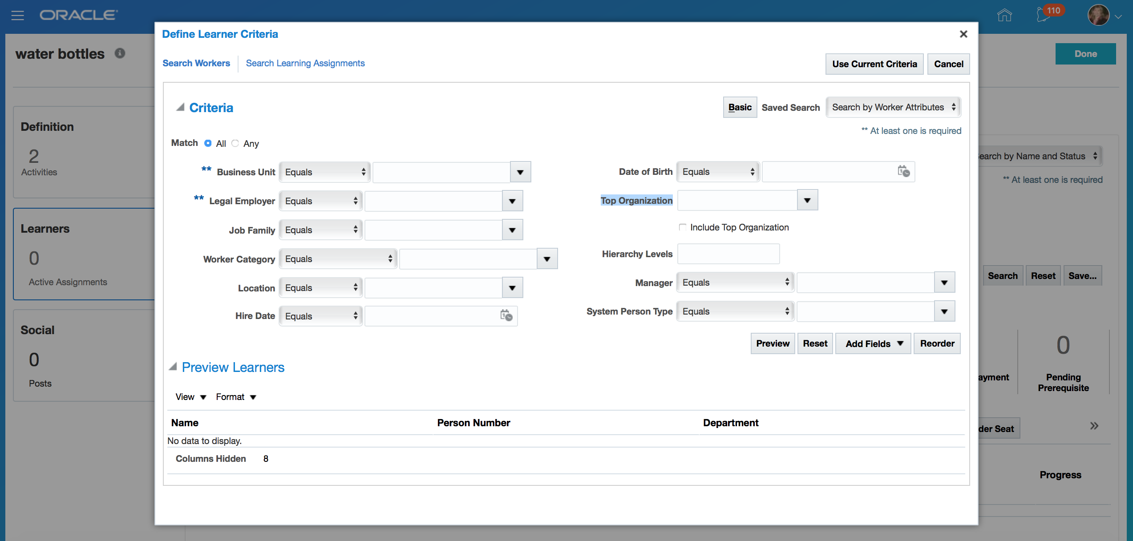Go to the Home icon
The height and width of the screenshot is (541, 1133).
click(1004, 15)
